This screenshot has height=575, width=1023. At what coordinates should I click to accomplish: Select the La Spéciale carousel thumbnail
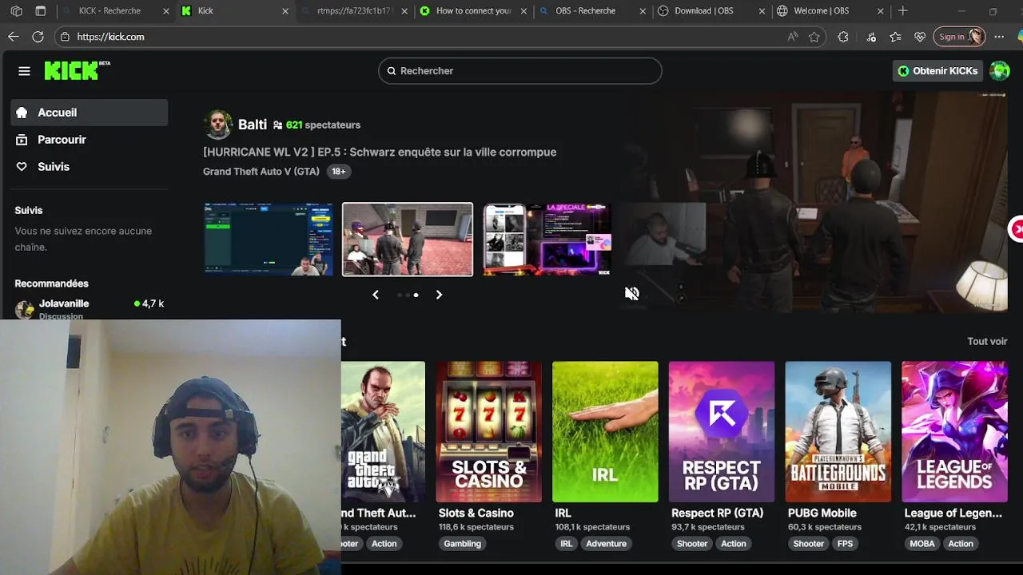[x=547, y=240]
